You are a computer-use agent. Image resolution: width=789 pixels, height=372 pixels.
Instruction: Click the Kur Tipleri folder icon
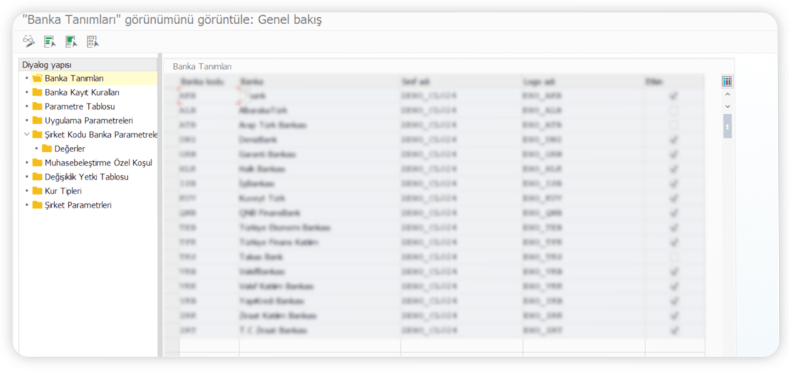point(37,191)
